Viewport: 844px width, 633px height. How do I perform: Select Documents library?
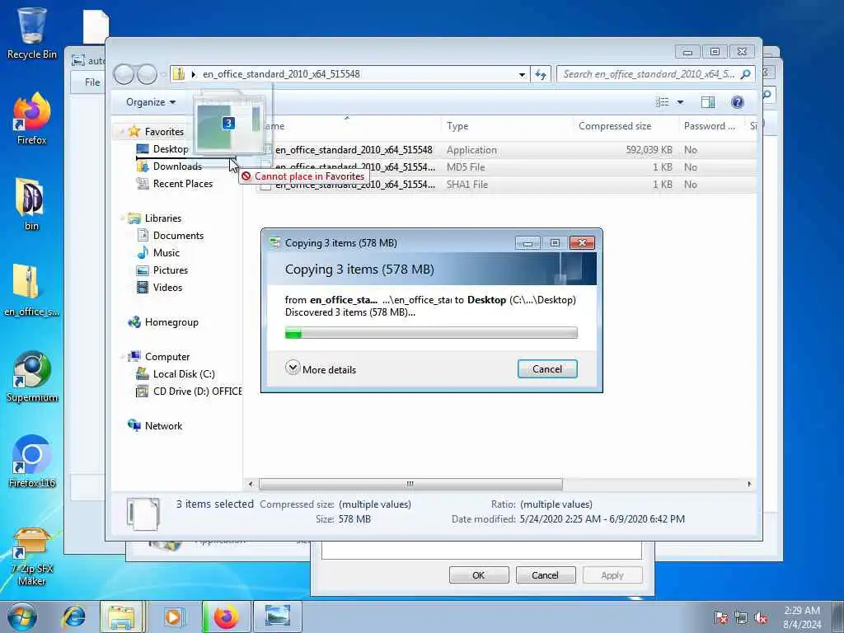(x=171, y=235)
